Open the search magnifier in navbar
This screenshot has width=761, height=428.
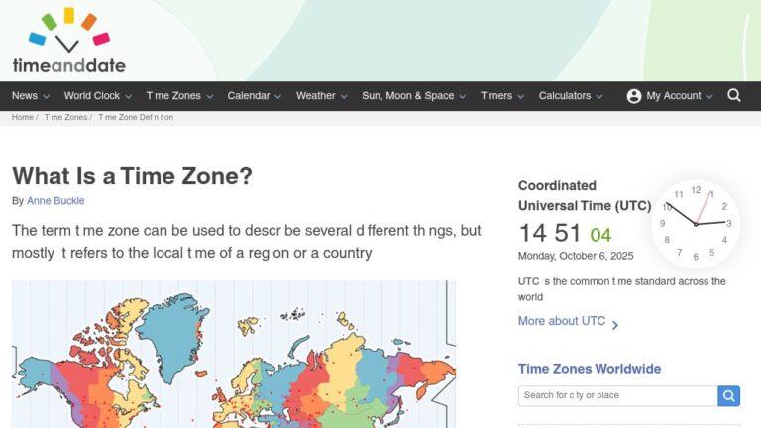[x=734, y=96]
